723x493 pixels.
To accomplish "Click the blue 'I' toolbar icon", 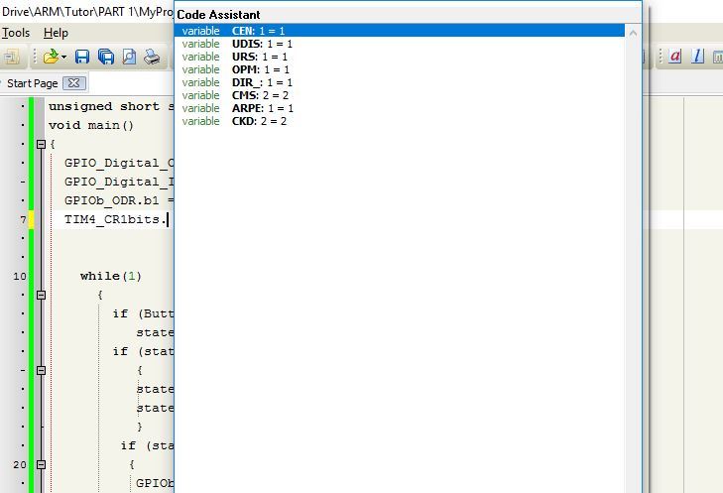I will click(x=697, y=57).
